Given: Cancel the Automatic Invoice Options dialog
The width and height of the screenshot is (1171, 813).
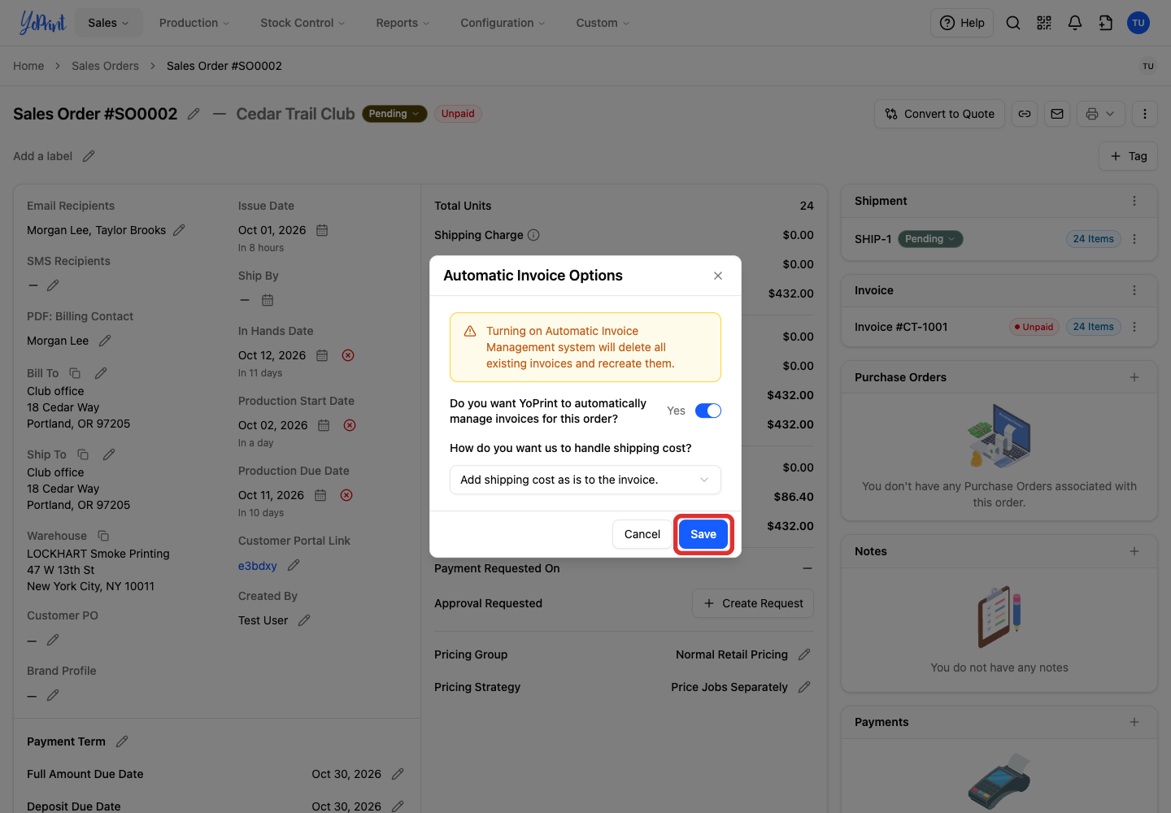Looking at the screenshot, I should [642, 534].
